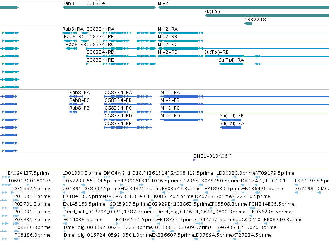
Task: Open transcript label Mi-2-RC
Action: click(168, 45)
